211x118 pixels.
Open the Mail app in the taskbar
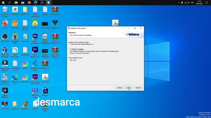[23, 3]
